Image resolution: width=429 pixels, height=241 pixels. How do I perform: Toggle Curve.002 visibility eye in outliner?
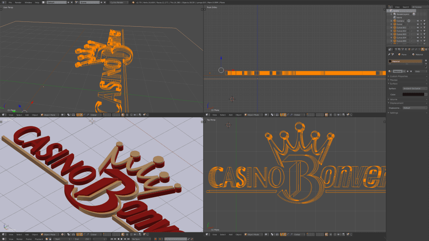coord(418,31)
